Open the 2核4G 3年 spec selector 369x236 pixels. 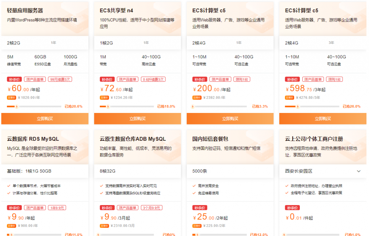click(323, 43)
